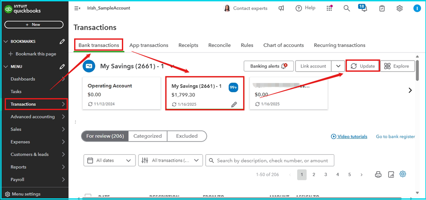Image resolution: width=426 pixels, height=200 pixels.
Task: Export the transactions list icon
Action: 391,174
